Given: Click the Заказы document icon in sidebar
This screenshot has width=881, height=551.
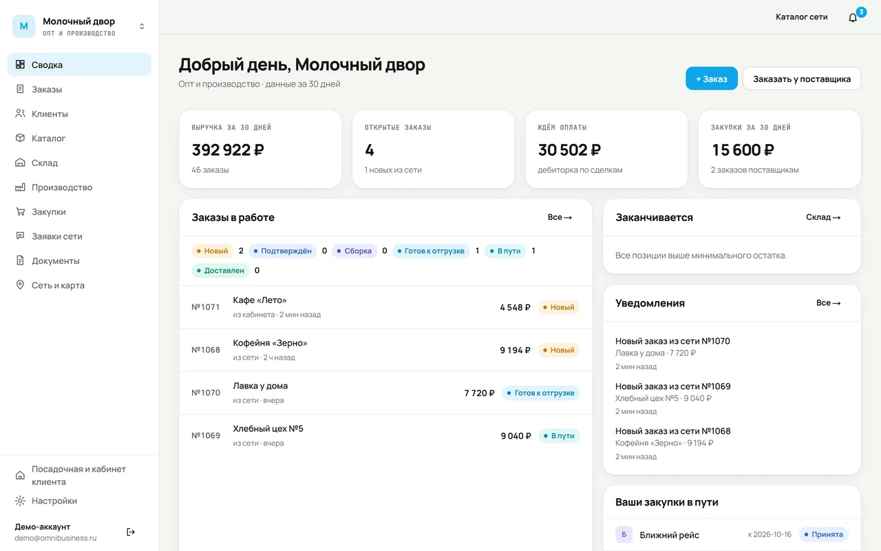Looking at the screenshot, I should pyautogui.click(x=20, y=90).
